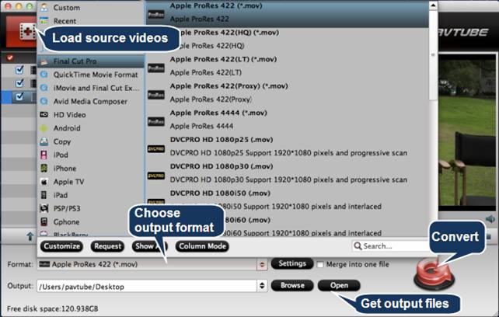Click the Customize button
The height and width of the screenshot is (317, 499).
[61, 246]
